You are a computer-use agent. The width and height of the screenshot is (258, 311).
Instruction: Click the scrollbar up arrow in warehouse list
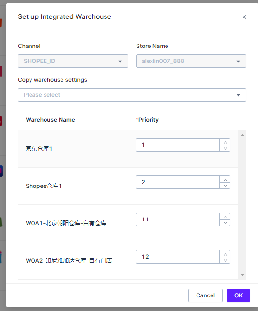pos(242,135)
